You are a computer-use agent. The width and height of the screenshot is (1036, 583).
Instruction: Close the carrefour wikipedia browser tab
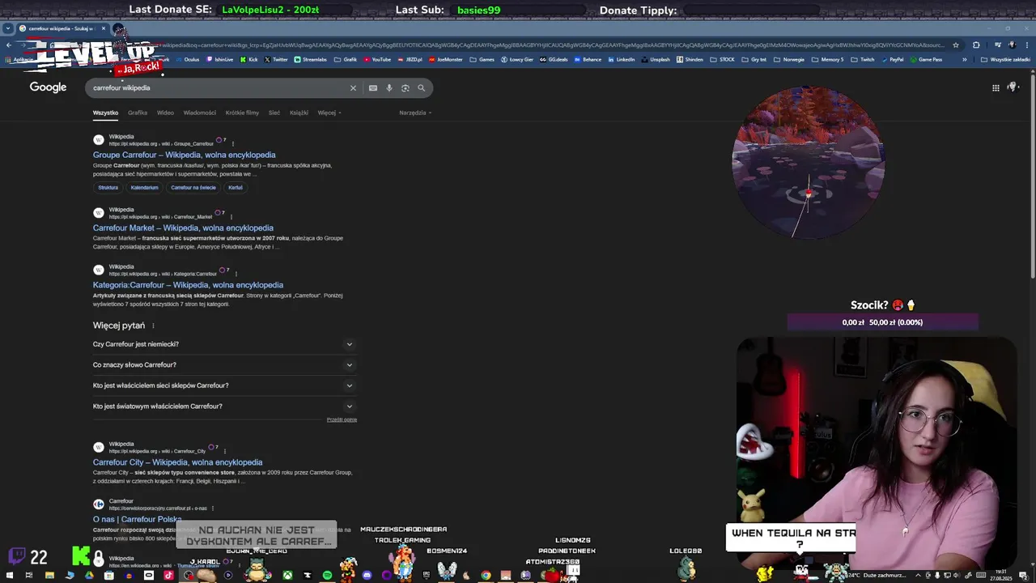pos(103,28)
